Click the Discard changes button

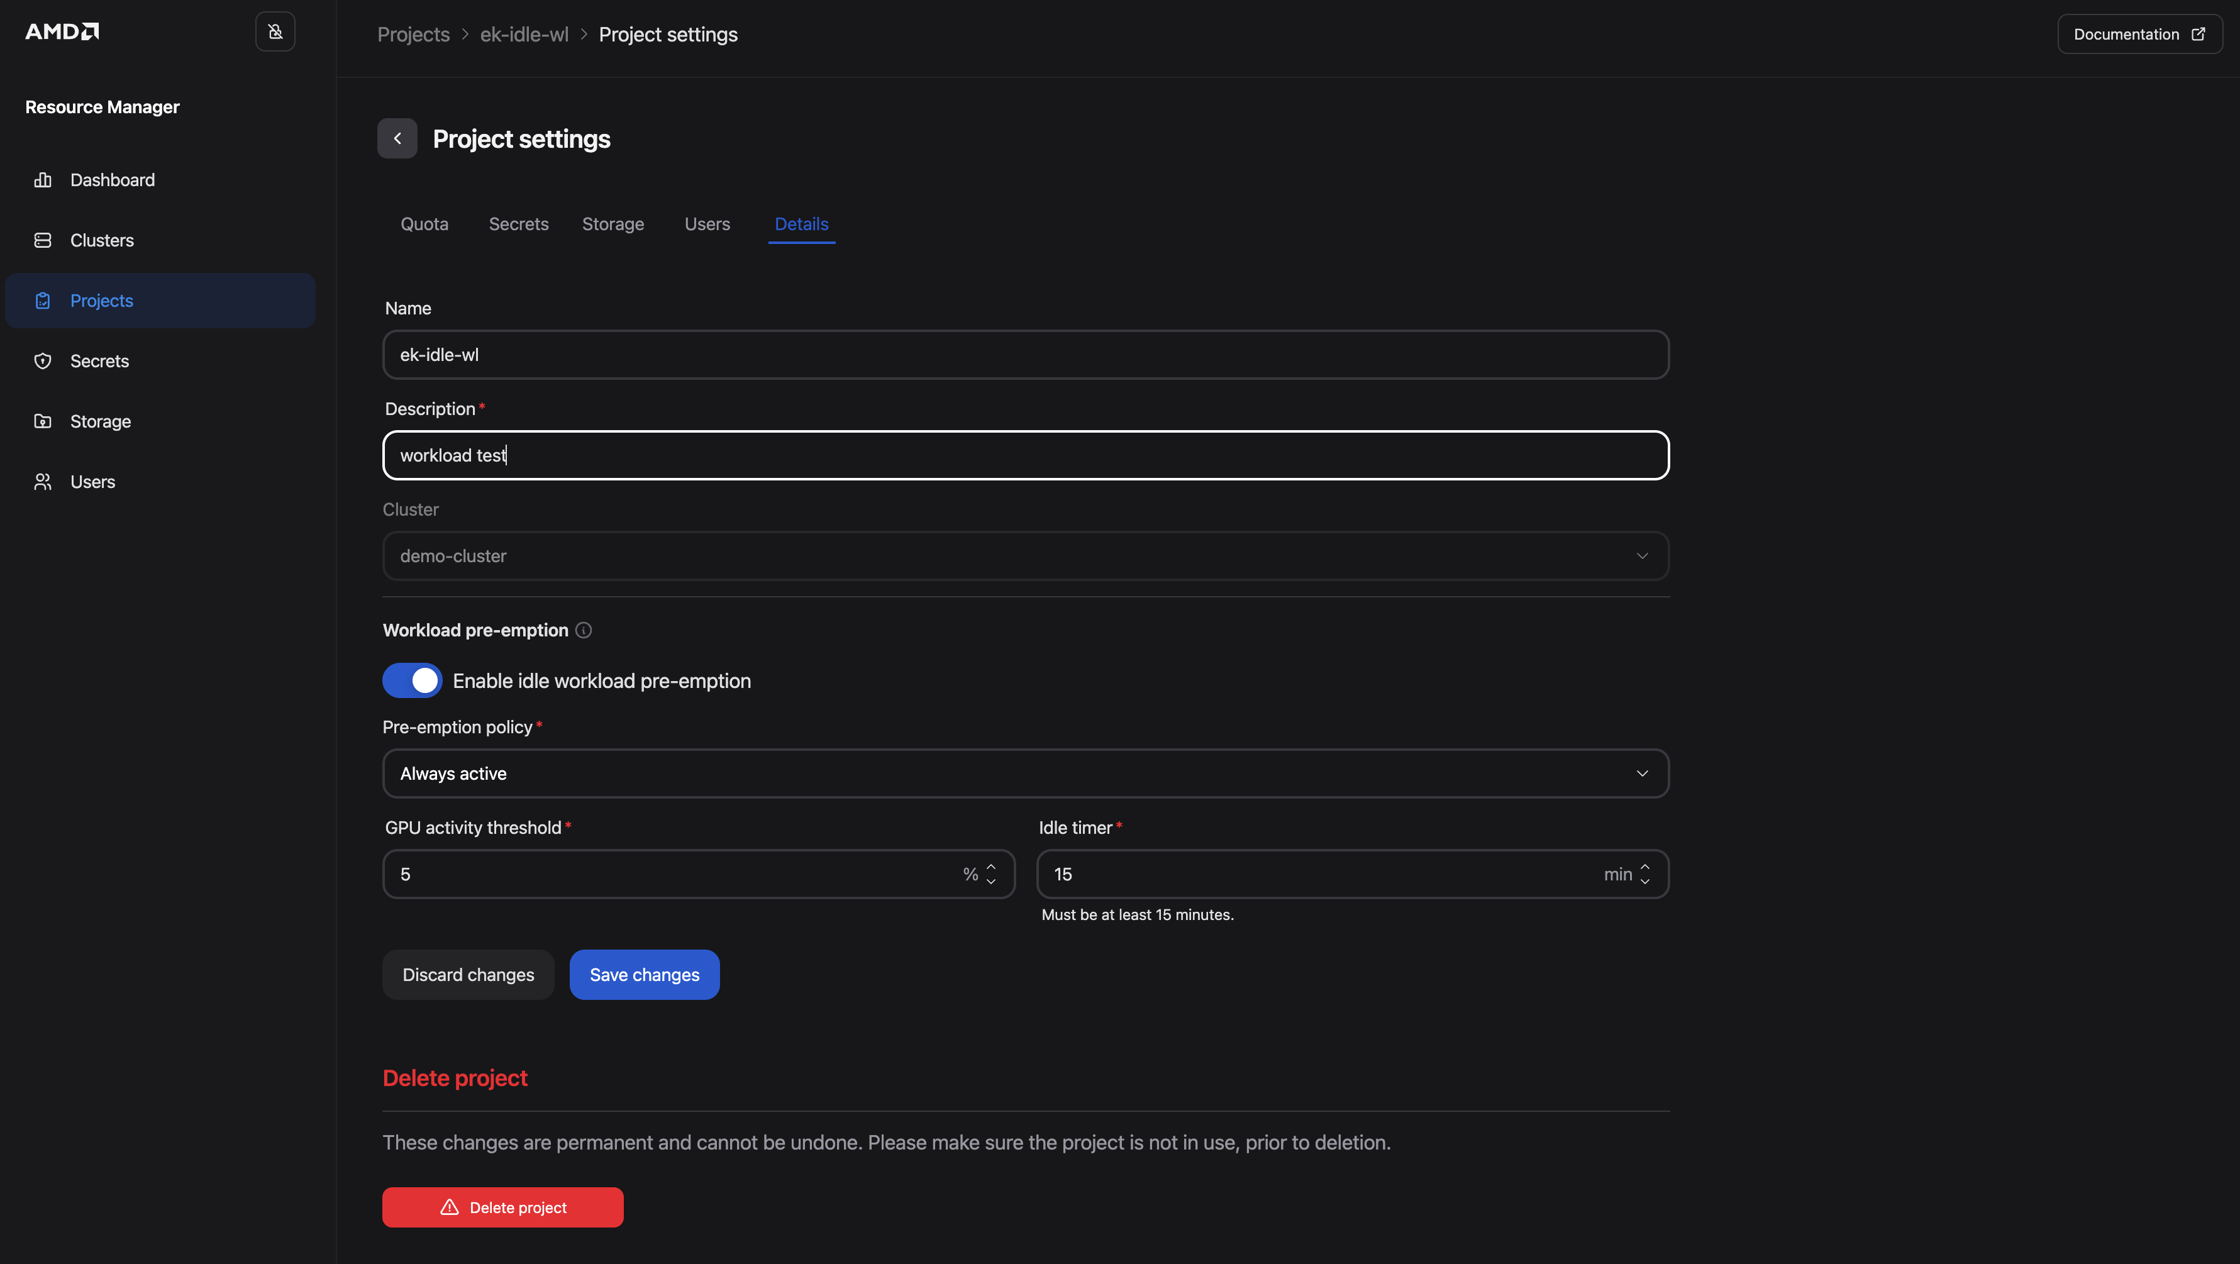[468, 975]
